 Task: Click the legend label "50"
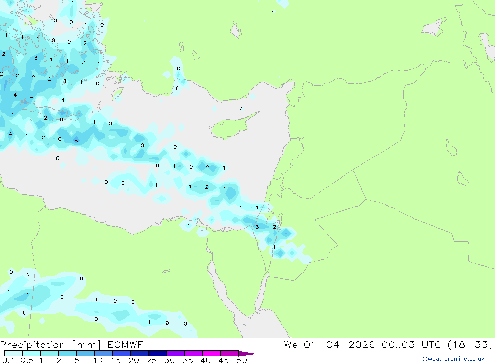(242, 360)
